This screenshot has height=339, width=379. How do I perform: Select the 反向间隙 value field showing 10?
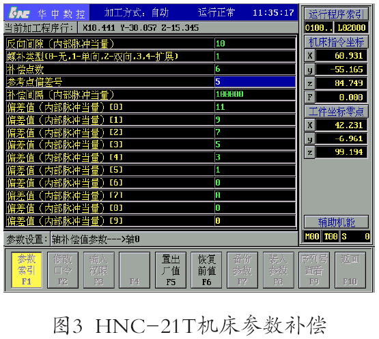pos(255,44)
